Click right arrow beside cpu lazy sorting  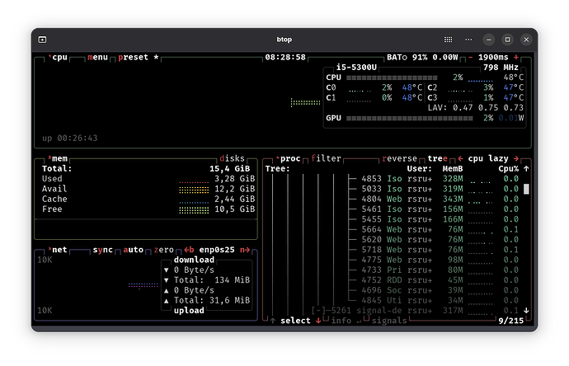click(x=515, y=158)
